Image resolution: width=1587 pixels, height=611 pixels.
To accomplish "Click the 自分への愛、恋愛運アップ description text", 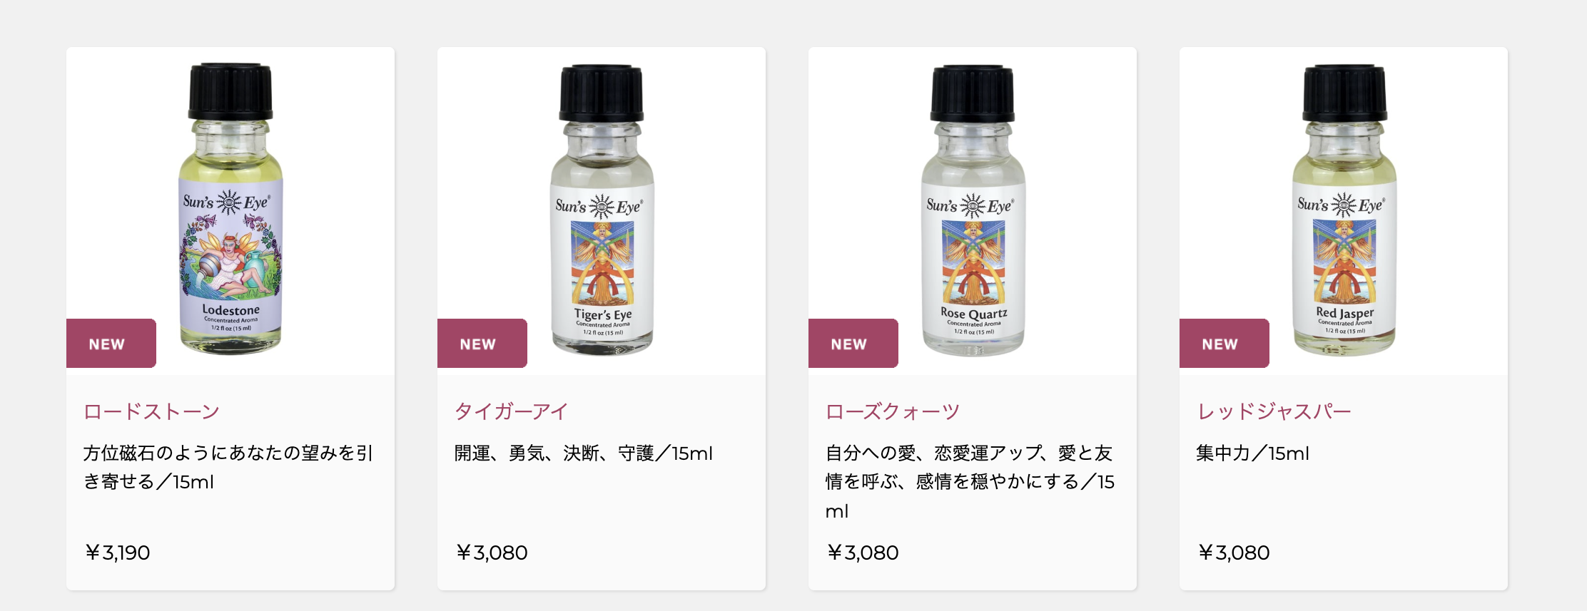I will tap(970, 482).
